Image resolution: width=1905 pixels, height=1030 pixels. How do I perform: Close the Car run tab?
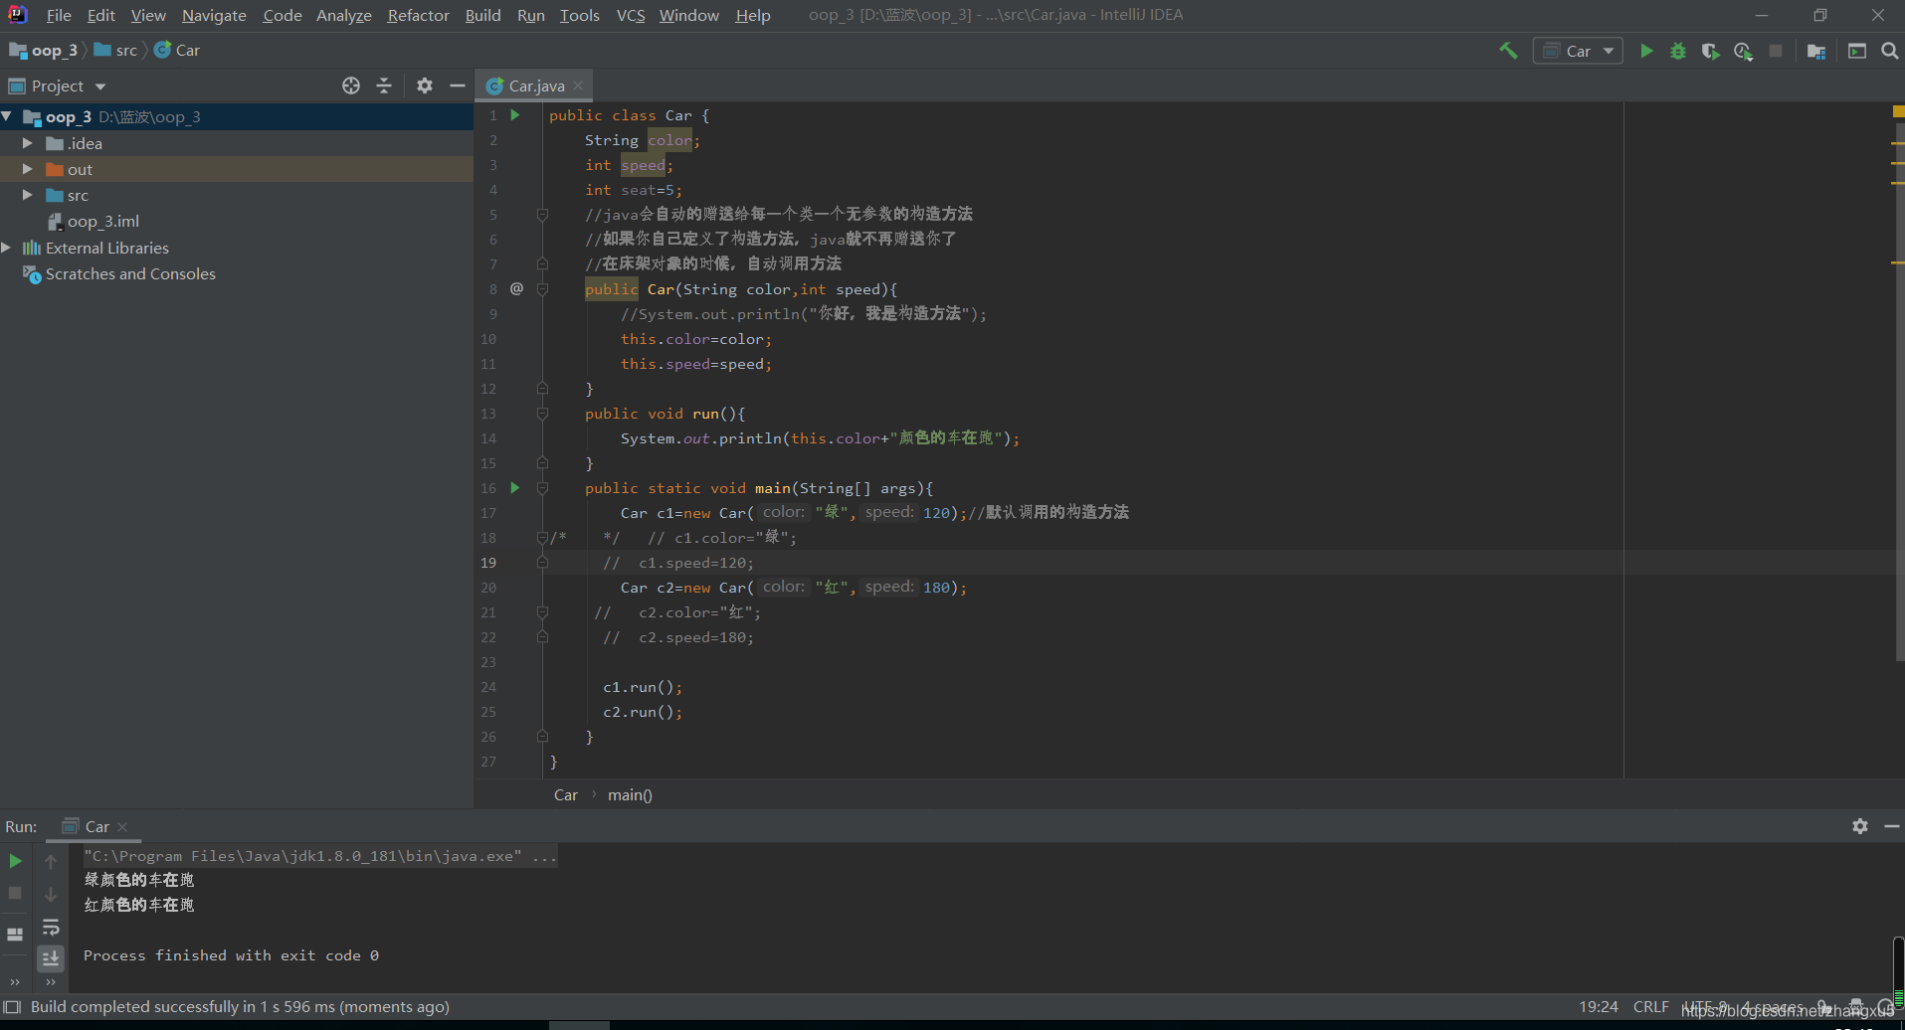point(122,827)
